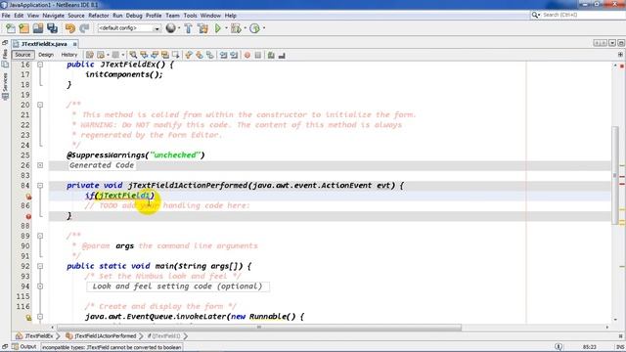This screenshot has height=352, width=626.
Task: Click the red error marker on line 87
Action: point(28,216)
